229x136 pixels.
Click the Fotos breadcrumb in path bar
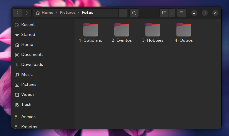88,13
